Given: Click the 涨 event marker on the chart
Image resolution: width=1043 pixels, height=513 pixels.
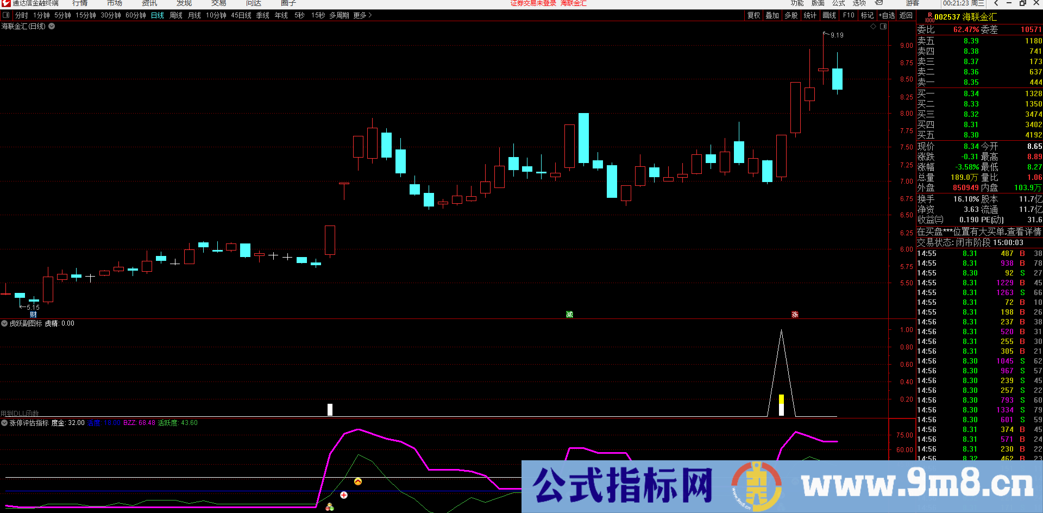Looking at the screenshot, I should [795, 314].
